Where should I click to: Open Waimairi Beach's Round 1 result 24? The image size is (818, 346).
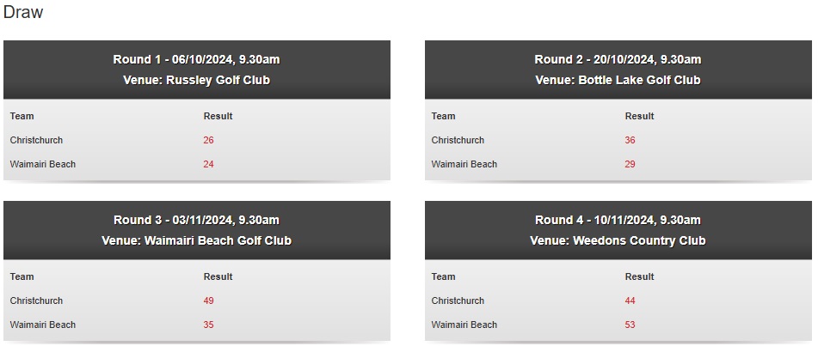[x=209, y=164]
